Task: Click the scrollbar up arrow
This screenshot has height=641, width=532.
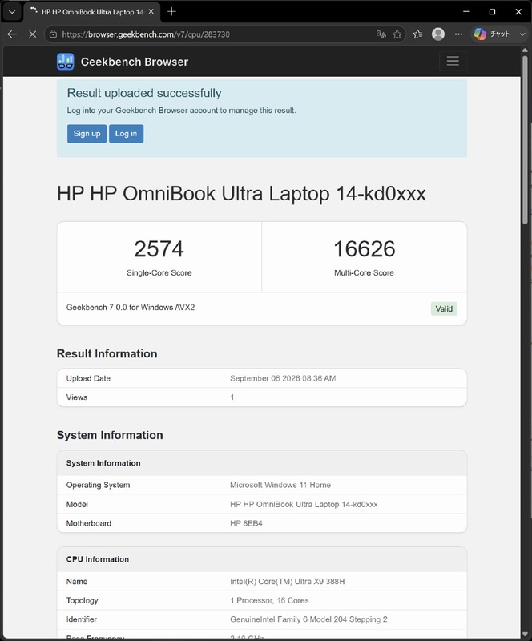Action: click(525, 50)
